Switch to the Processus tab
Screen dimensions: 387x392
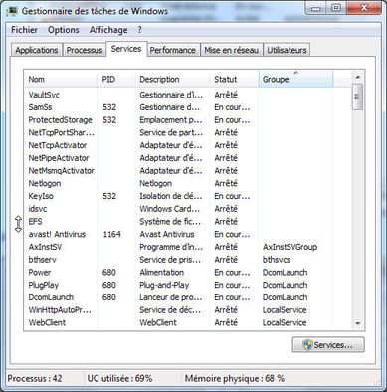[x=85, y=50]
